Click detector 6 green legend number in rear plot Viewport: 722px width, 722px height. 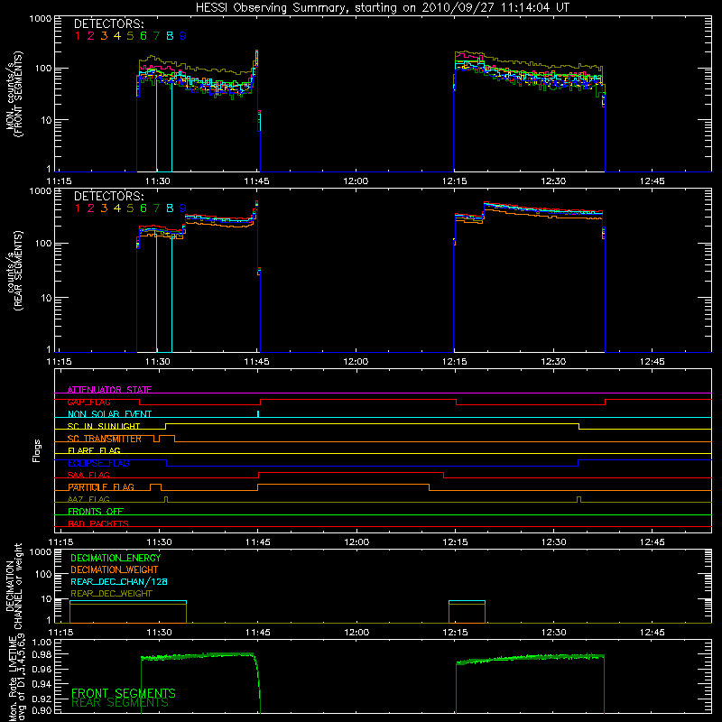143,208
